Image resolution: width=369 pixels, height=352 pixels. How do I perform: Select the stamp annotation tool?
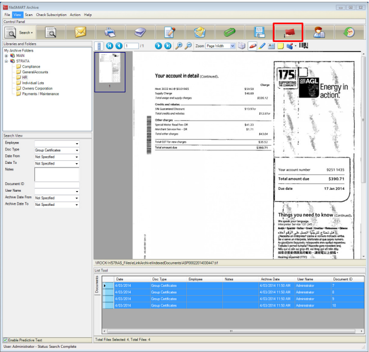click(290, 46)
